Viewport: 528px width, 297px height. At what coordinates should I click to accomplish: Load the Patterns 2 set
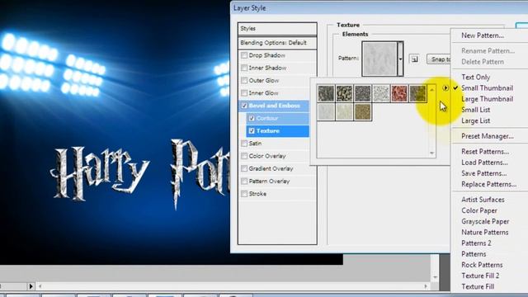[476, 243]
